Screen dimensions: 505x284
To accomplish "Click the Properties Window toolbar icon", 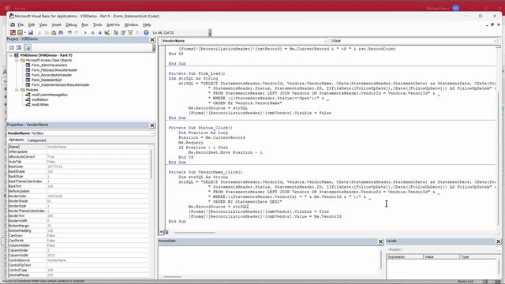I will [x=123, y=32].
